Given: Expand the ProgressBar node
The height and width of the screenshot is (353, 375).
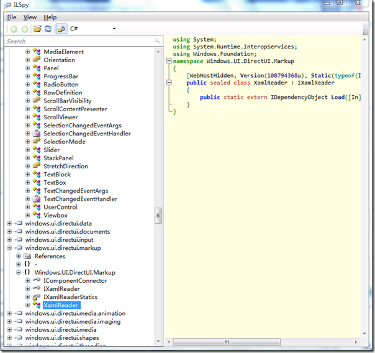Looking at the screenshot, I should [x=28, y=76].
